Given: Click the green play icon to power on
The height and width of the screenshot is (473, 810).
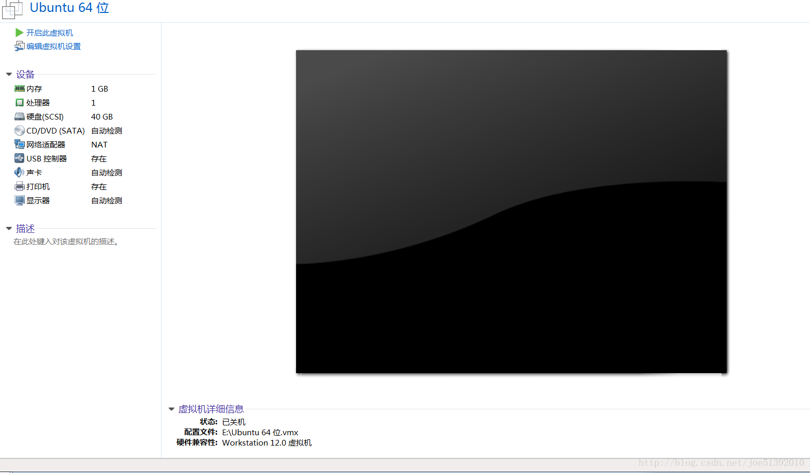Looking at the screenshot, I should [19, 33].
